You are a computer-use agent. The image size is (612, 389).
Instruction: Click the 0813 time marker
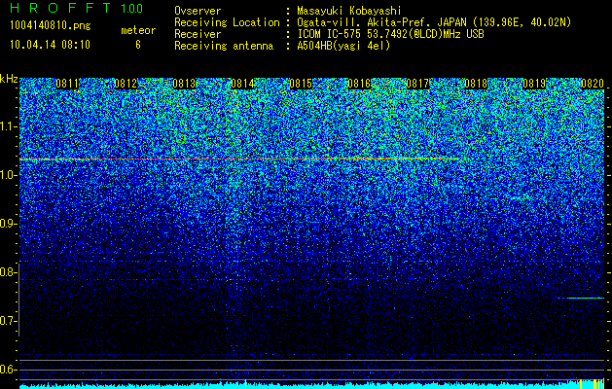tap(184, 84)
